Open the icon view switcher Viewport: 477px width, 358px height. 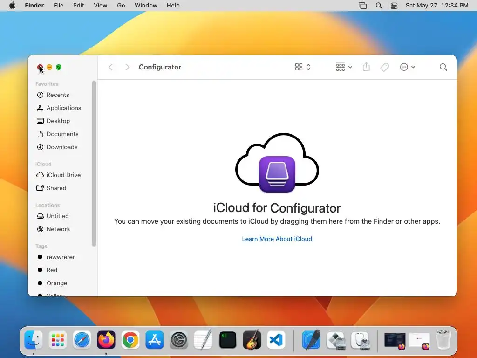pyautogui.click(x=303, y=67)
